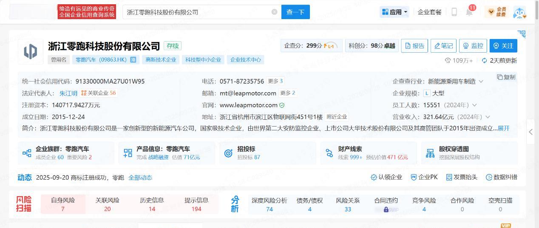The height and width of the screenshot is (228, 539).
Task: Click the 关注 follow button
Action: (503, 45)
